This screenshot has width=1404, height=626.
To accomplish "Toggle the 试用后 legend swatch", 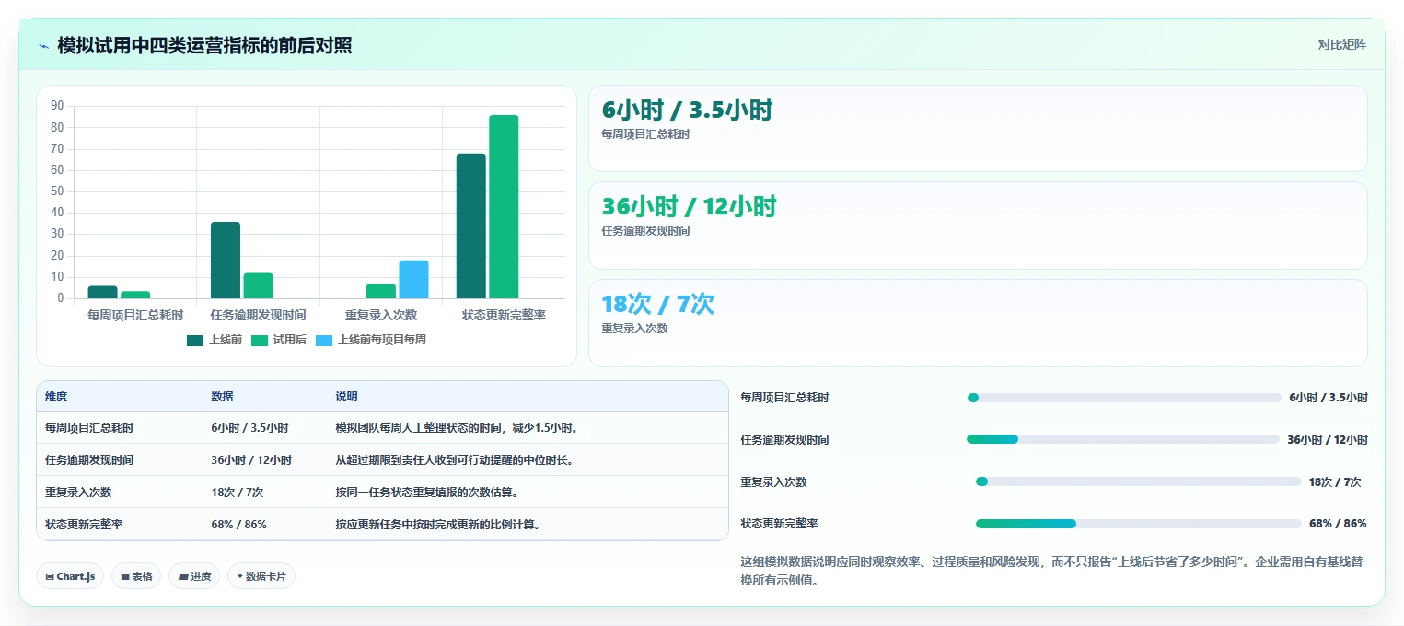I will [x=259, y=340].
